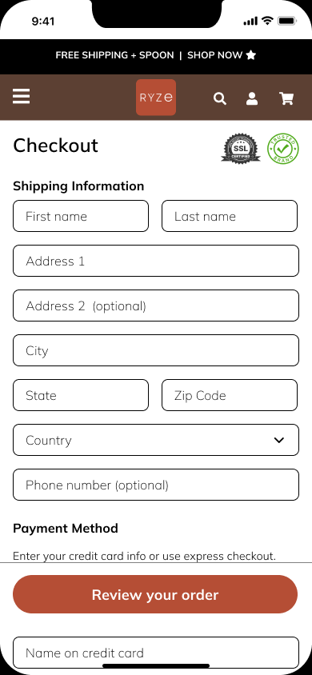
Task: Expand the Country dropdown chevron
Action: tap(279, 440)
